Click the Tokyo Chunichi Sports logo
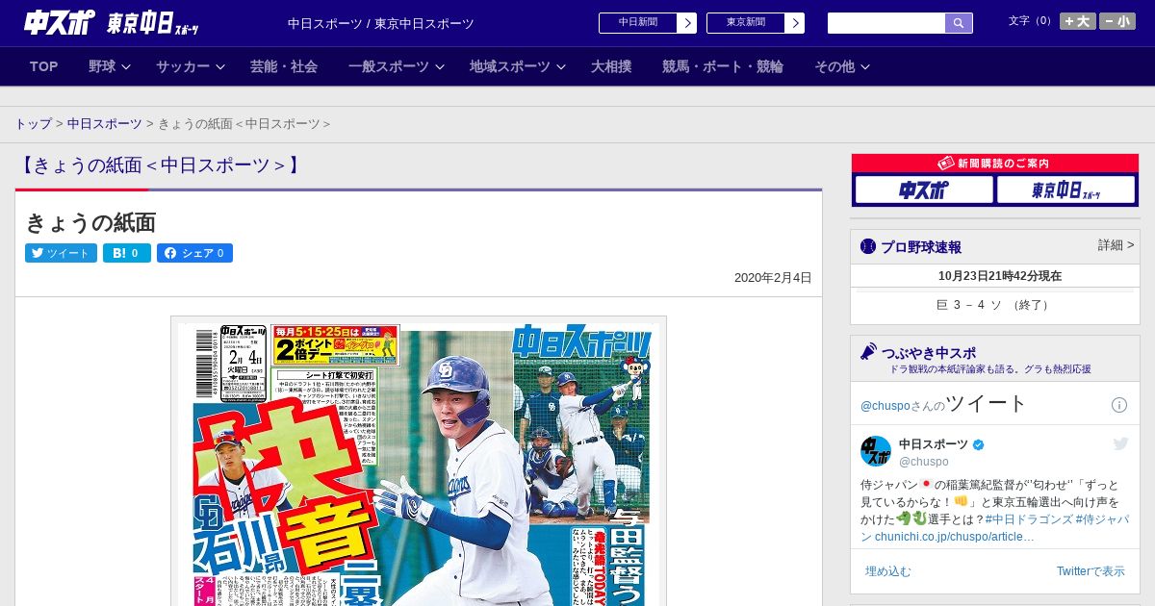Screen dimensions: 1155x606 pyautogui.click(x=153, y=23)
